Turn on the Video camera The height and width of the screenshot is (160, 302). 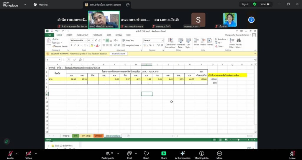pos(29,154)
